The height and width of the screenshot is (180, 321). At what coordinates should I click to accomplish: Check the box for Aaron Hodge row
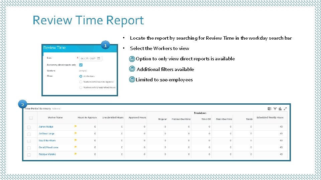(29, 127)
